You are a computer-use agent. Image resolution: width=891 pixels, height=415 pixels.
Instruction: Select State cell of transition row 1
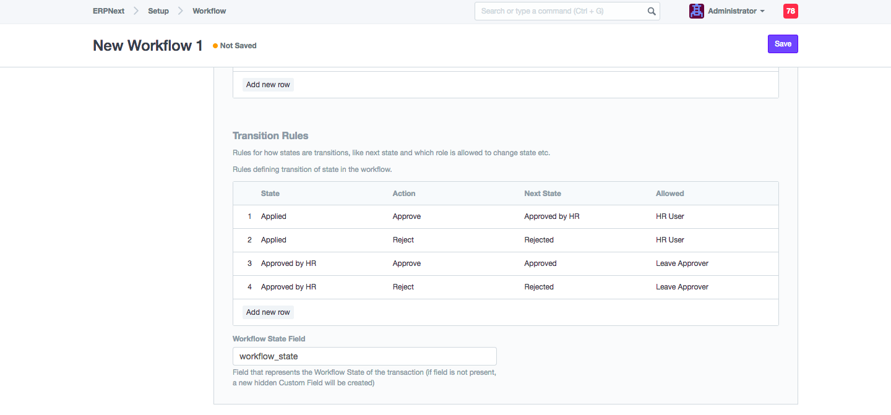[273, 216]
